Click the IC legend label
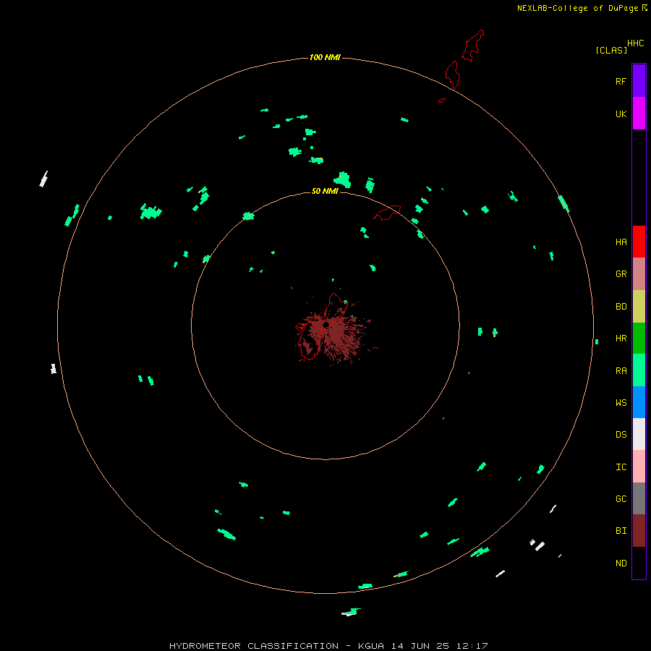651x651 pixels. 621,467
